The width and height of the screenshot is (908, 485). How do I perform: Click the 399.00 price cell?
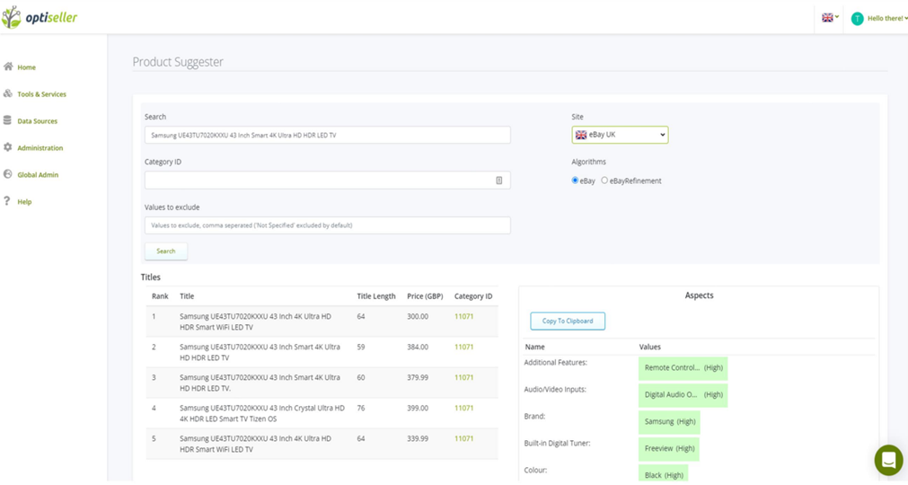(418, 408)
